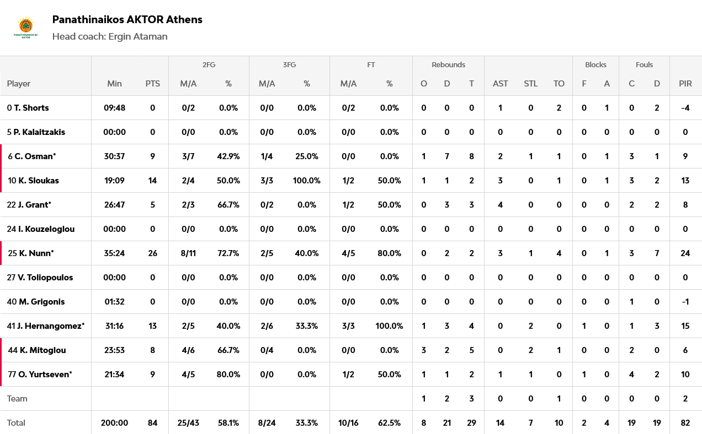Open the Panathinaikos AKTOR Athens team title
The image size is (702, 434).
pos(127,20)
